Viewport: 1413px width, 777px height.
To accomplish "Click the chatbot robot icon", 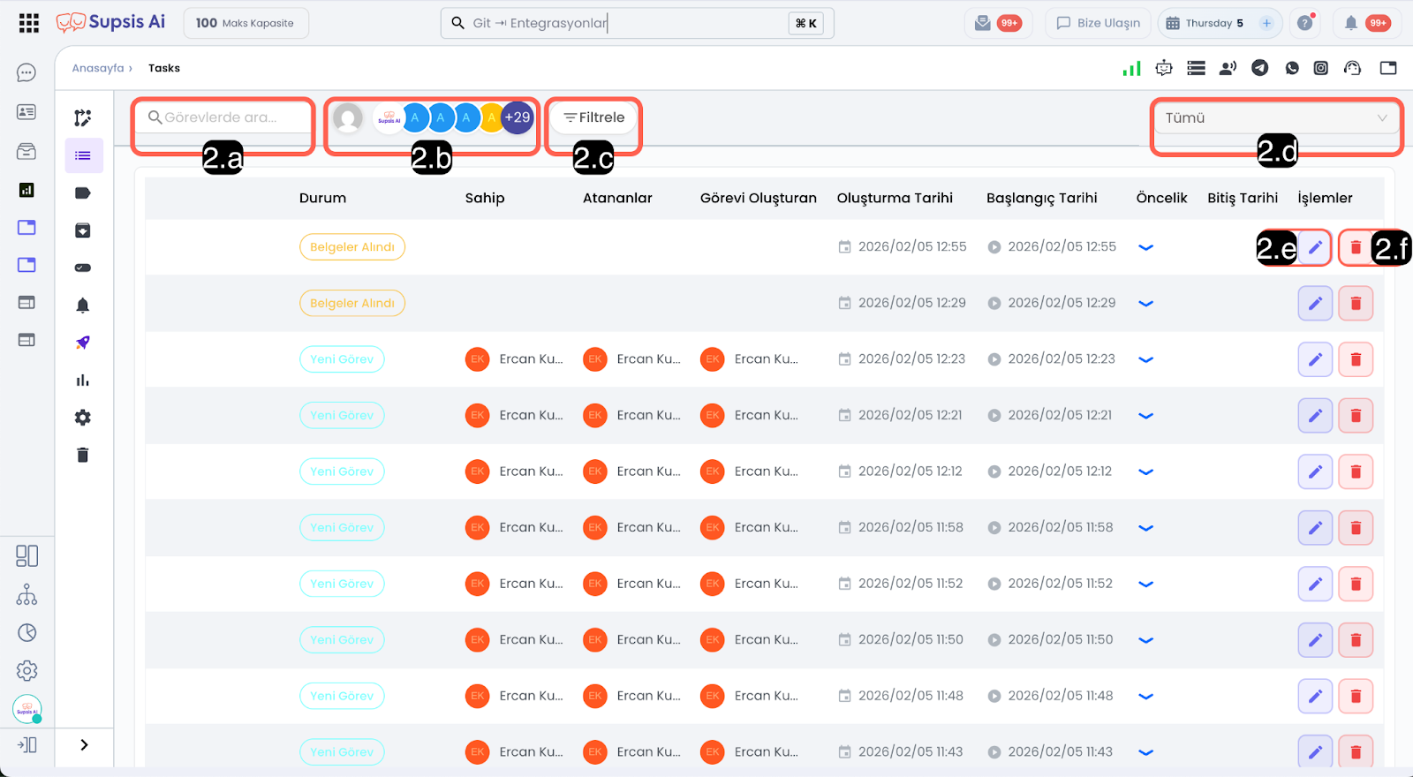I will coord(1164,68).
